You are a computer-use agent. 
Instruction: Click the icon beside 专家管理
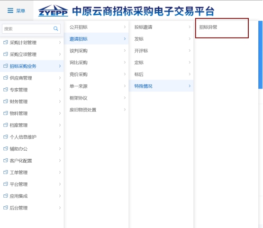pyautogui.click(x=6, y=90)
